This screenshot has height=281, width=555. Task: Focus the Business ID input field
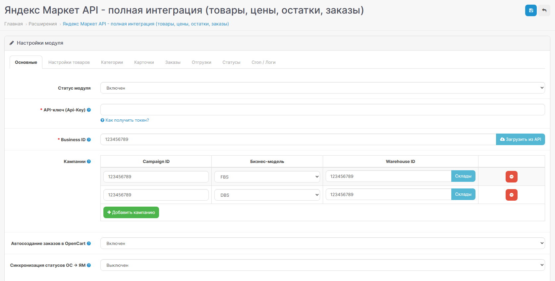tap(298, 140)
